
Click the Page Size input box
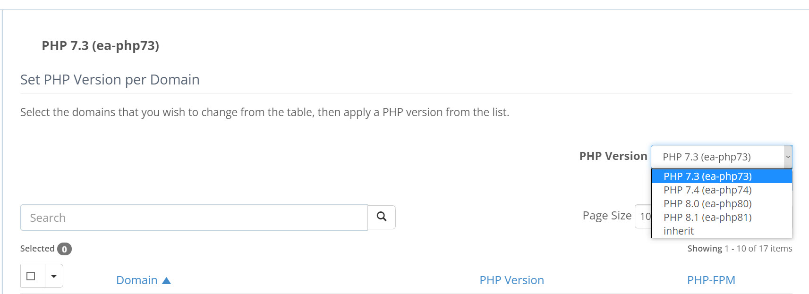click(646, 216)
